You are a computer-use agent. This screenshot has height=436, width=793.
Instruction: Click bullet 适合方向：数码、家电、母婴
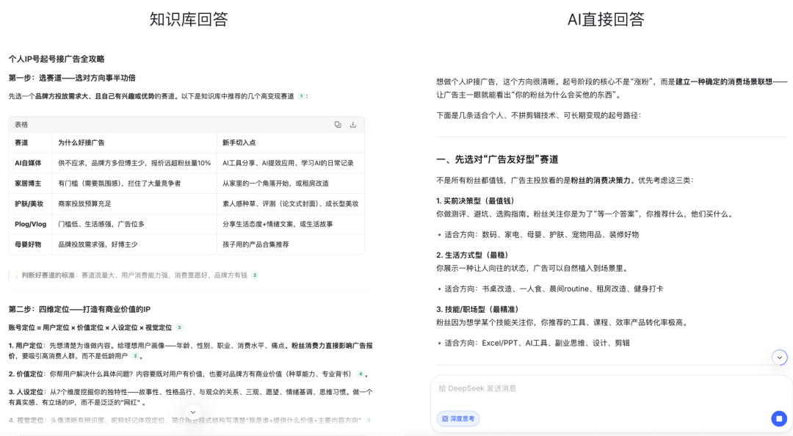coord(541,235)
